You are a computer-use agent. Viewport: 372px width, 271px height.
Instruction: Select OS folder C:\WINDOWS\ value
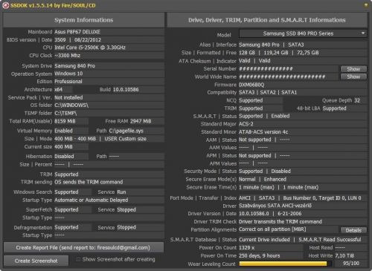click(x=71, y=105)
